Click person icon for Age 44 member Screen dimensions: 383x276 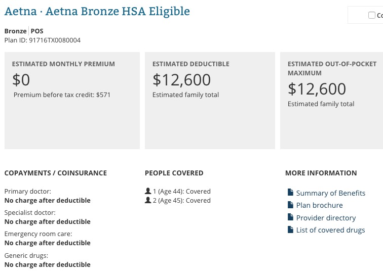click(x=148, y=192)
